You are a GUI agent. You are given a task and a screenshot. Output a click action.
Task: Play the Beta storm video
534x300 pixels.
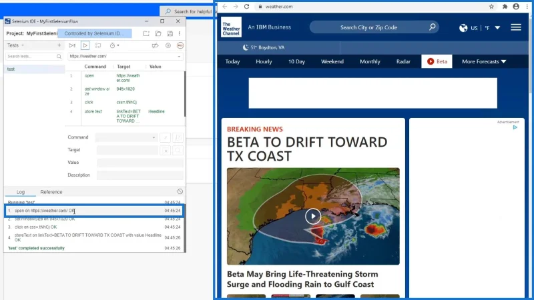pyautogui.click(x=313, y=216)
